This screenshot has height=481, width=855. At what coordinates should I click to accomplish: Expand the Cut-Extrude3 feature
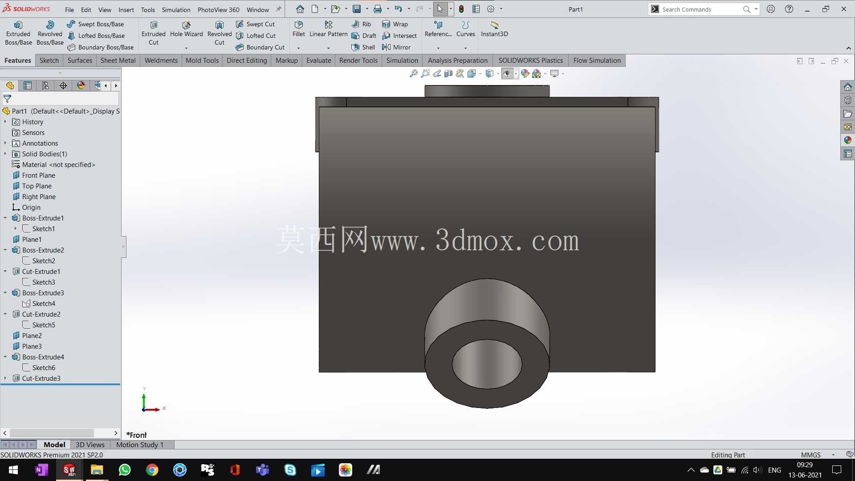(5, 378)
